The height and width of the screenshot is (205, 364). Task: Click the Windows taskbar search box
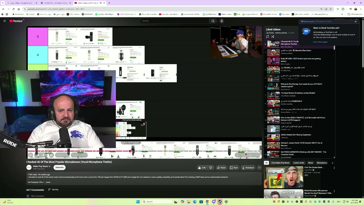point(157,202)
